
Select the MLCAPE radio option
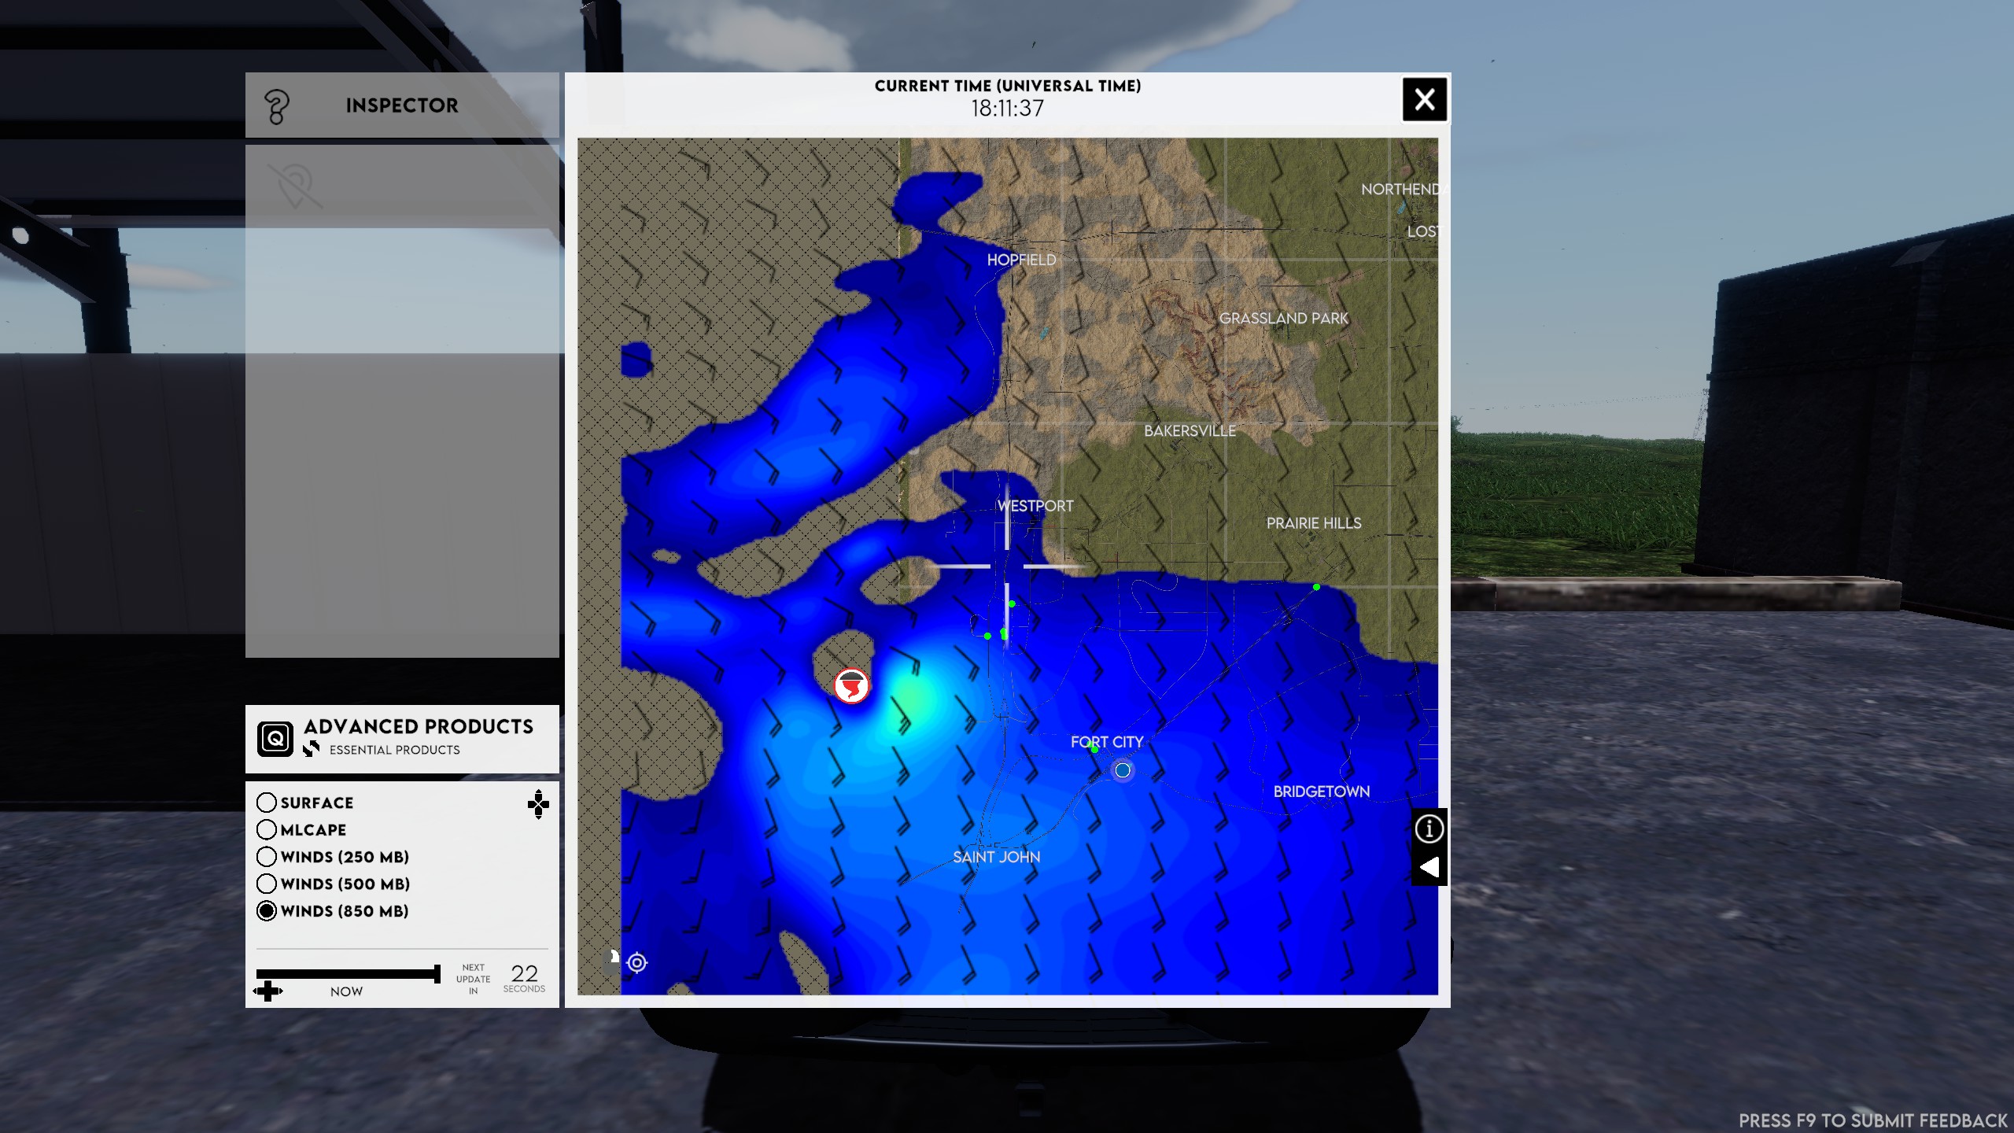[267, 830]
